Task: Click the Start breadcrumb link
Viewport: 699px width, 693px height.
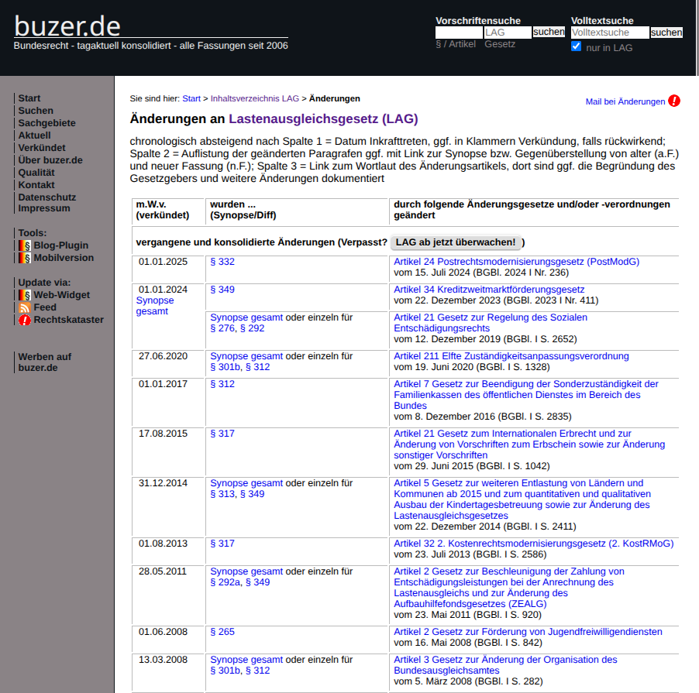Action: (191, 98)
